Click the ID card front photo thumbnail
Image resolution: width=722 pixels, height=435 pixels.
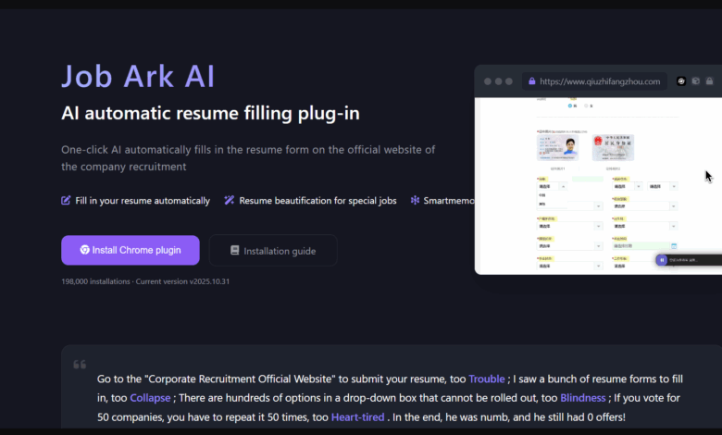click(x=557, y=147)
